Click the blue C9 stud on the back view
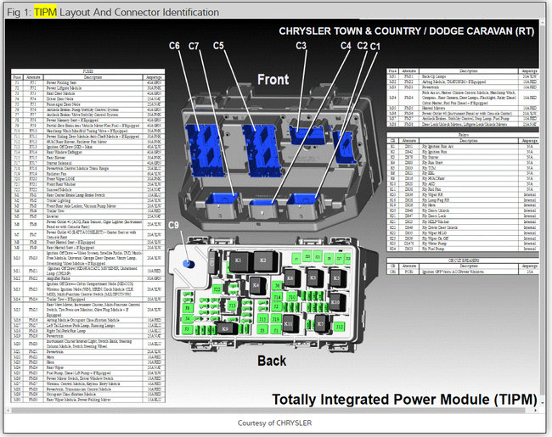The width and height of the screenshot is (552, 437). point(189,263)
